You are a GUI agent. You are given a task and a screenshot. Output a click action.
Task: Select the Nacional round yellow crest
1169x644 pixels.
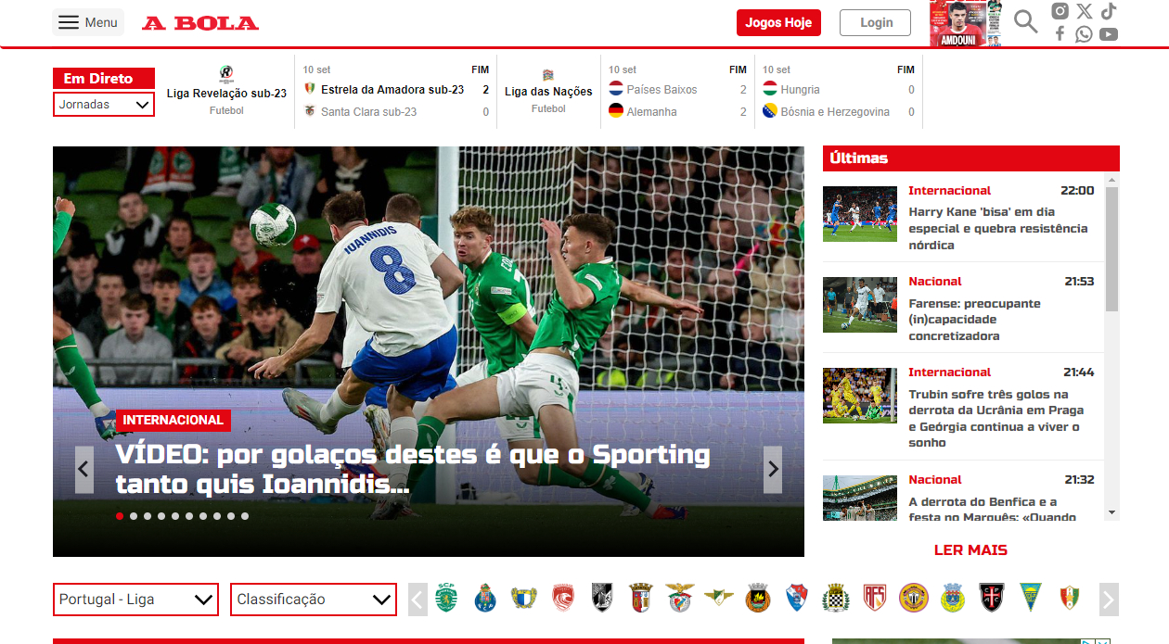point(914,598)
